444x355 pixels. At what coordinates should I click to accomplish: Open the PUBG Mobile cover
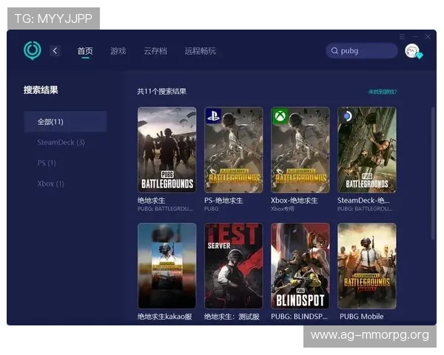367,266
